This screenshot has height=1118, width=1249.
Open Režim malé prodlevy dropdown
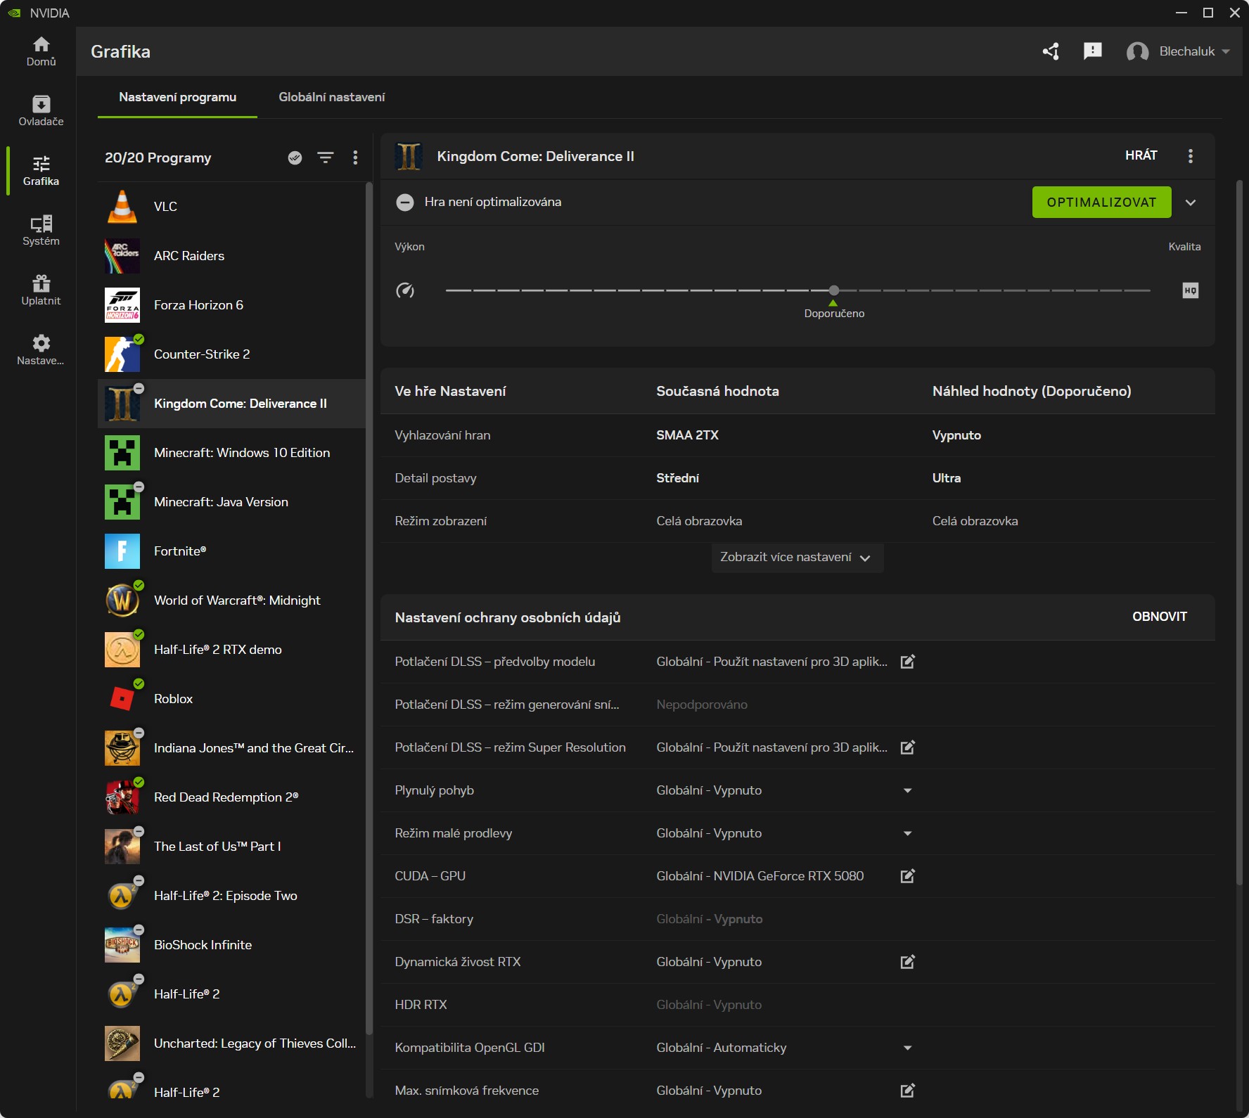point(908,833)
